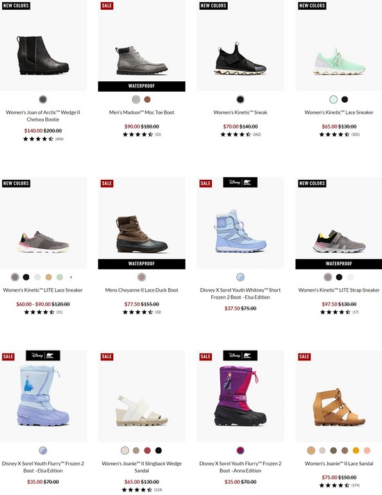This screenshot has width=382, height=495.
Task: Open star rating reviews for Kinetic Sneak
Action: point(240,135)
